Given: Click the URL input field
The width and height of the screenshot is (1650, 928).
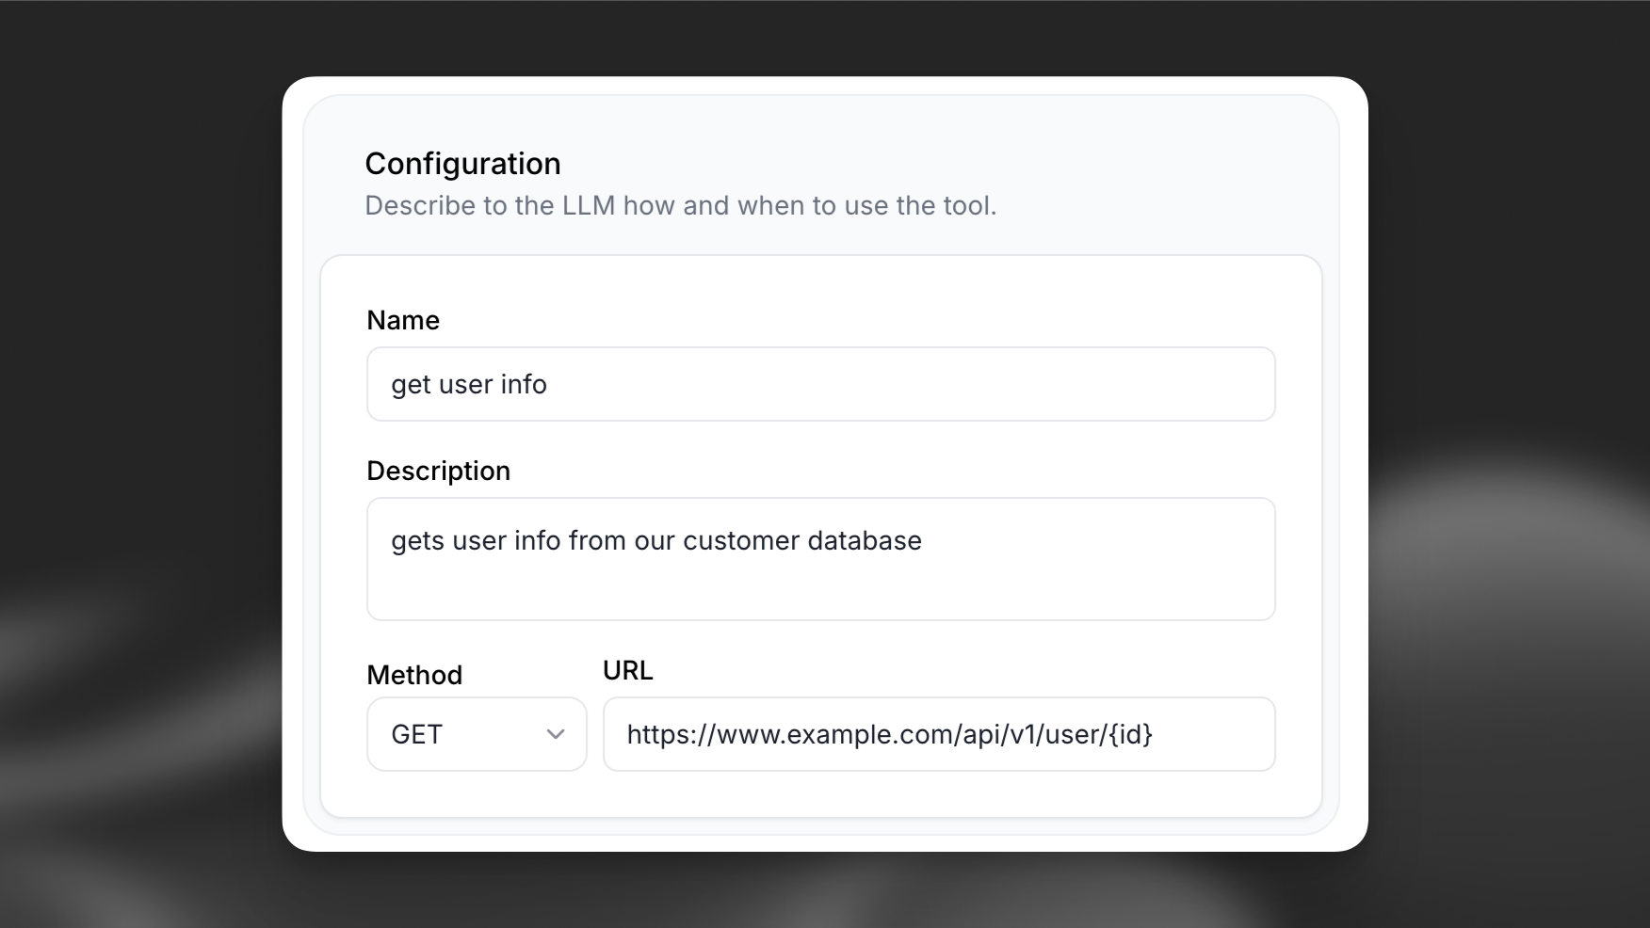Looking at the screenshot, I should point(938,734).
